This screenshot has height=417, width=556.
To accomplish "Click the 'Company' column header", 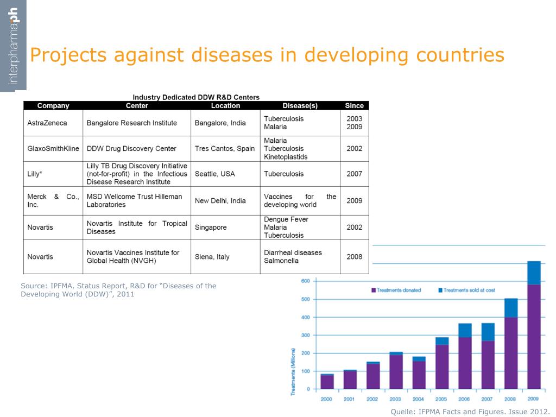I will point(53,106).
